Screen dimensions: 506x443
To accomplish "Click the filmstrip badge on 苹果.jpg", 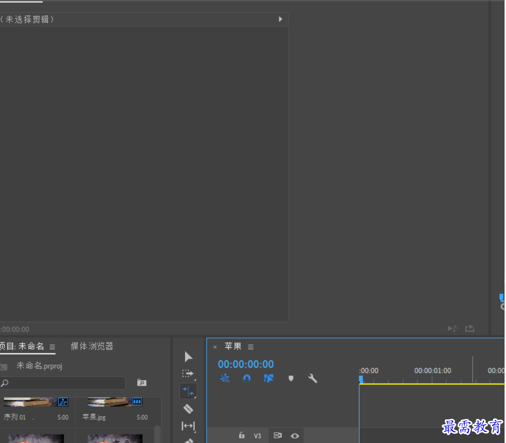I will [x=137, y=402].
